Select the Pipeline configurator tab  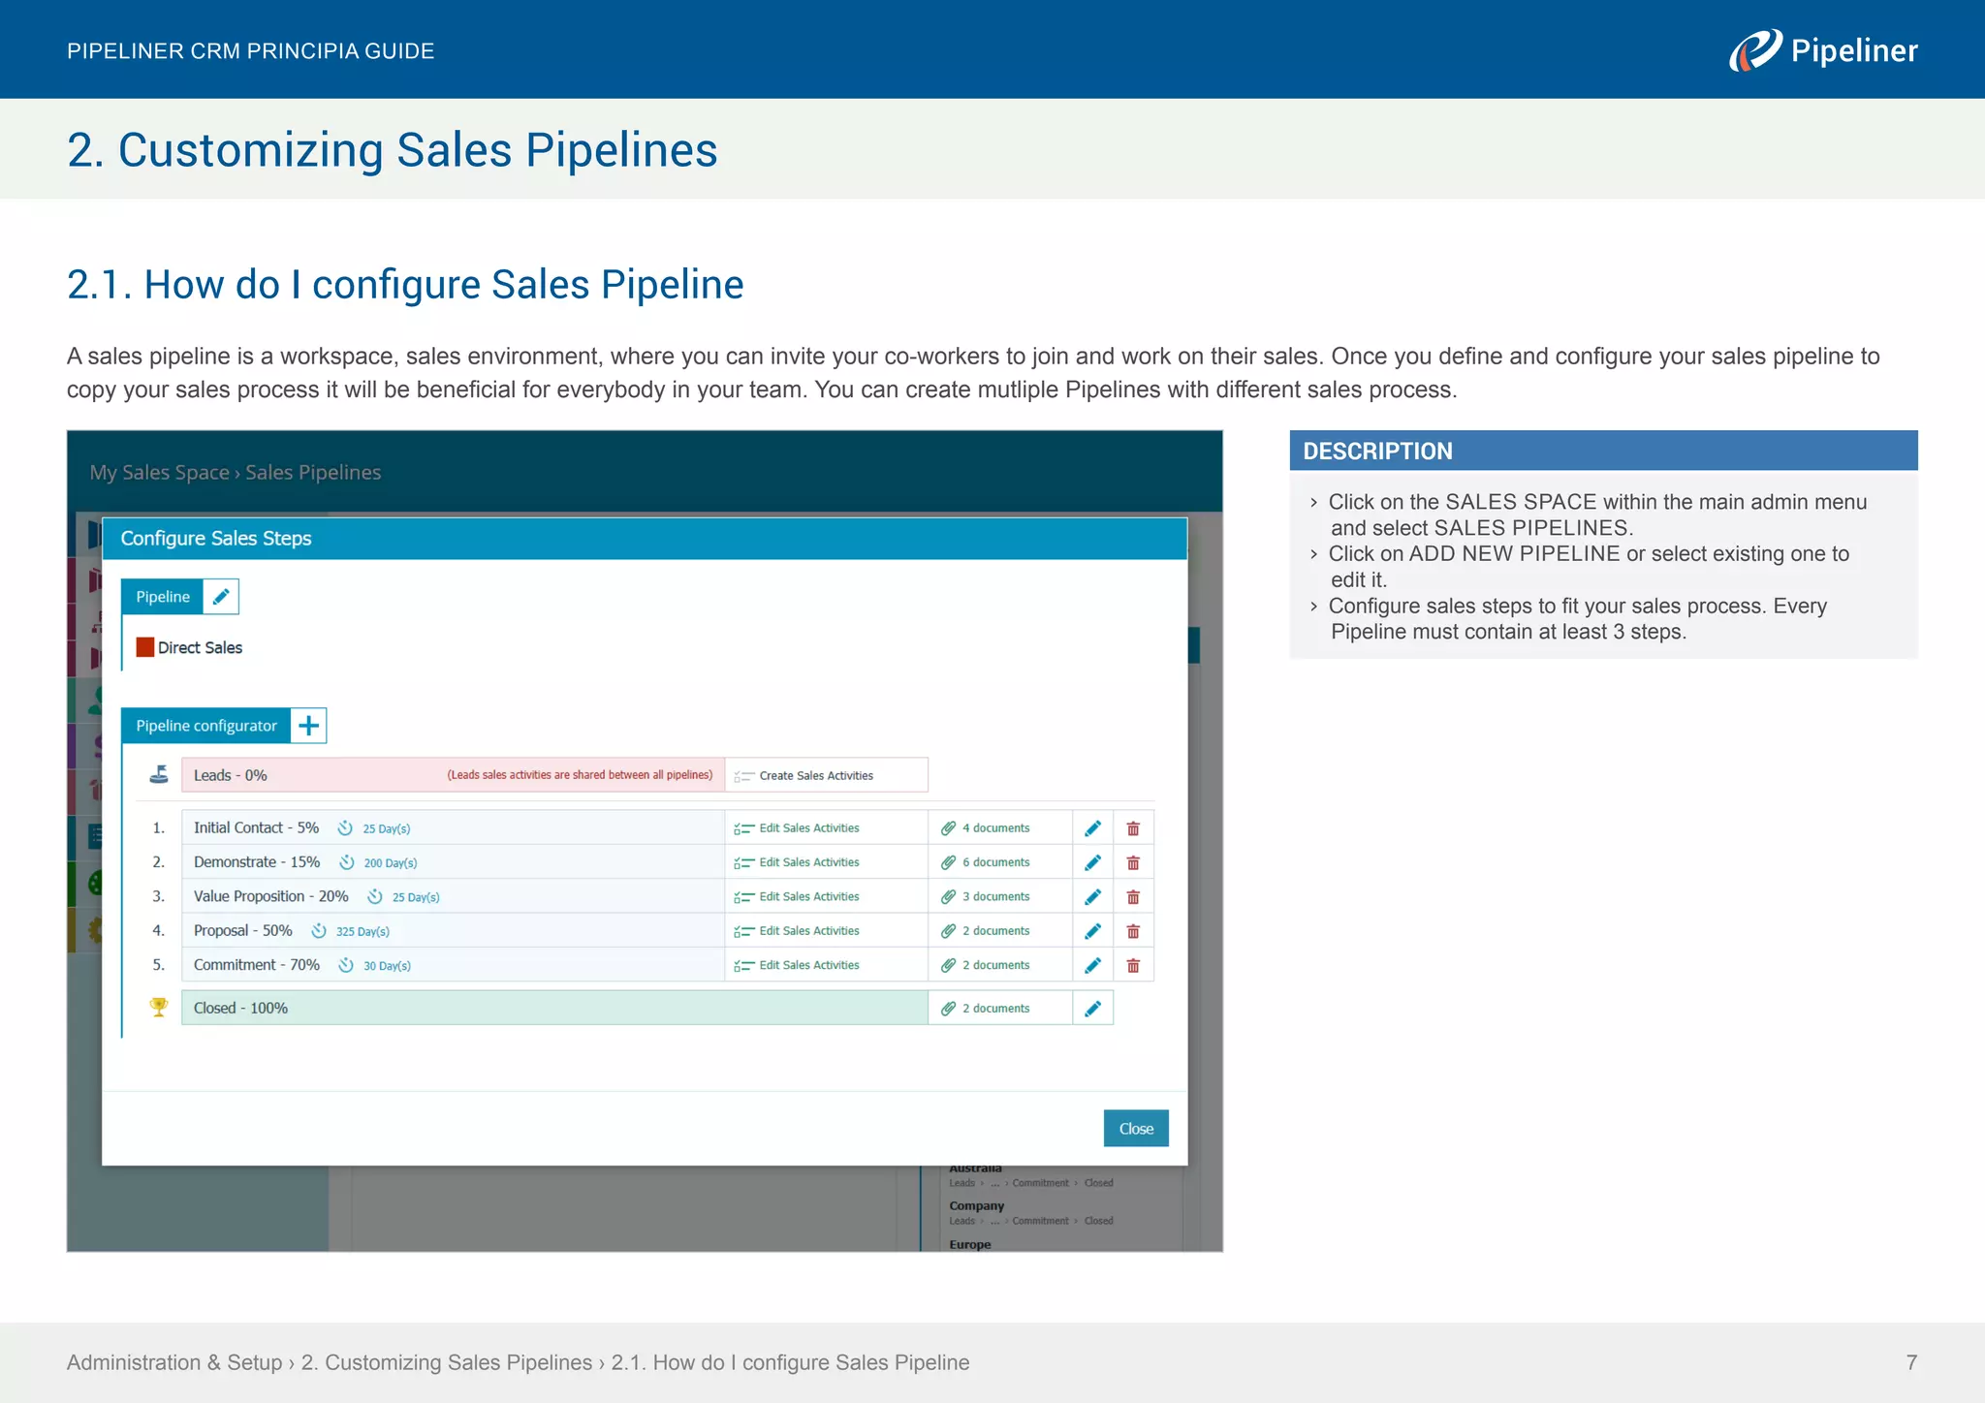pyautogui.click(x=206, y=726)
